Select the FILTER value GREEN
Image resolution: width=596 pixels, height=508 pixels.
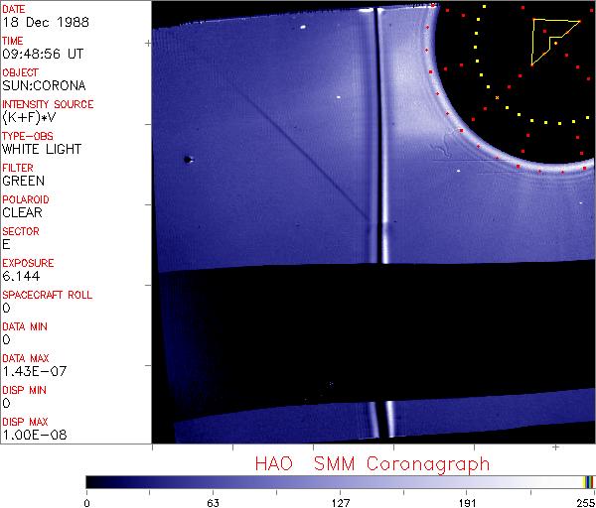click(x=23, y=181)
